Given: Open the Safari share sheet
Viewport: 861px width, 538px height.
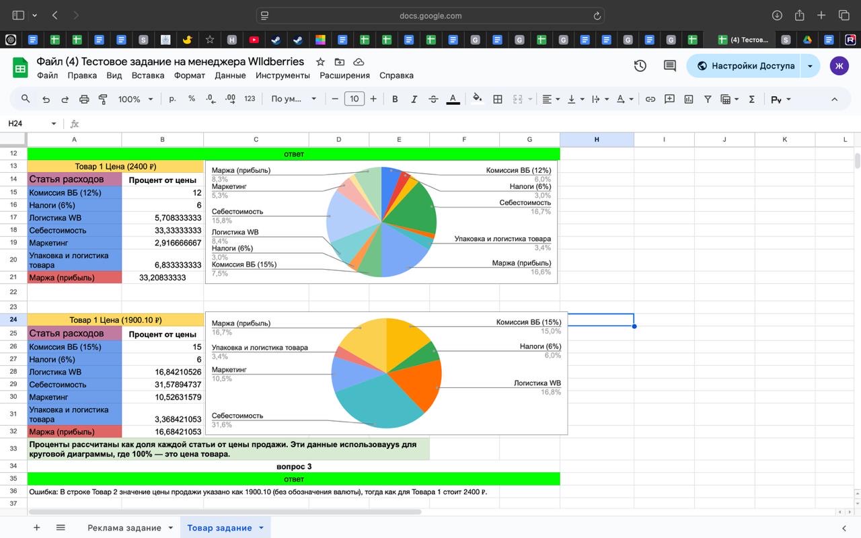Looking at the screenshot, I should tap(800, 15).
